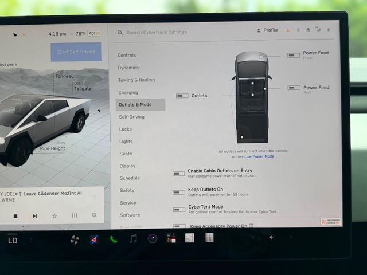Tap the charge port lightning bolt icon
The image size is (367, 275).
[x=99, y=110]
